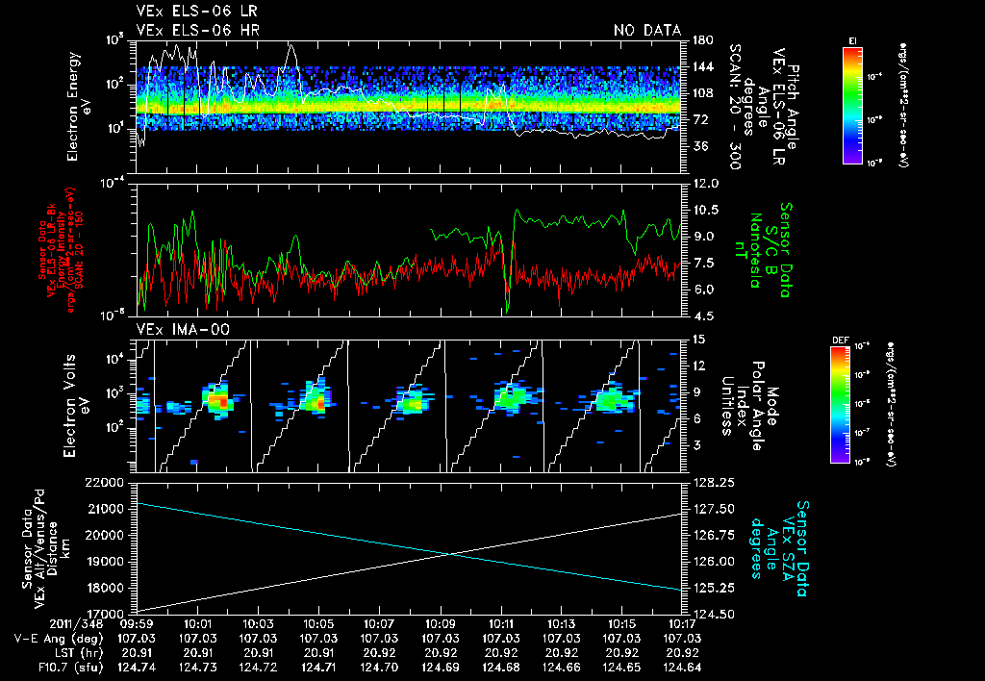This screenshot has height=681, width=985.
Task: Click the altitude and SZA line crossing point
Action: 451,554
